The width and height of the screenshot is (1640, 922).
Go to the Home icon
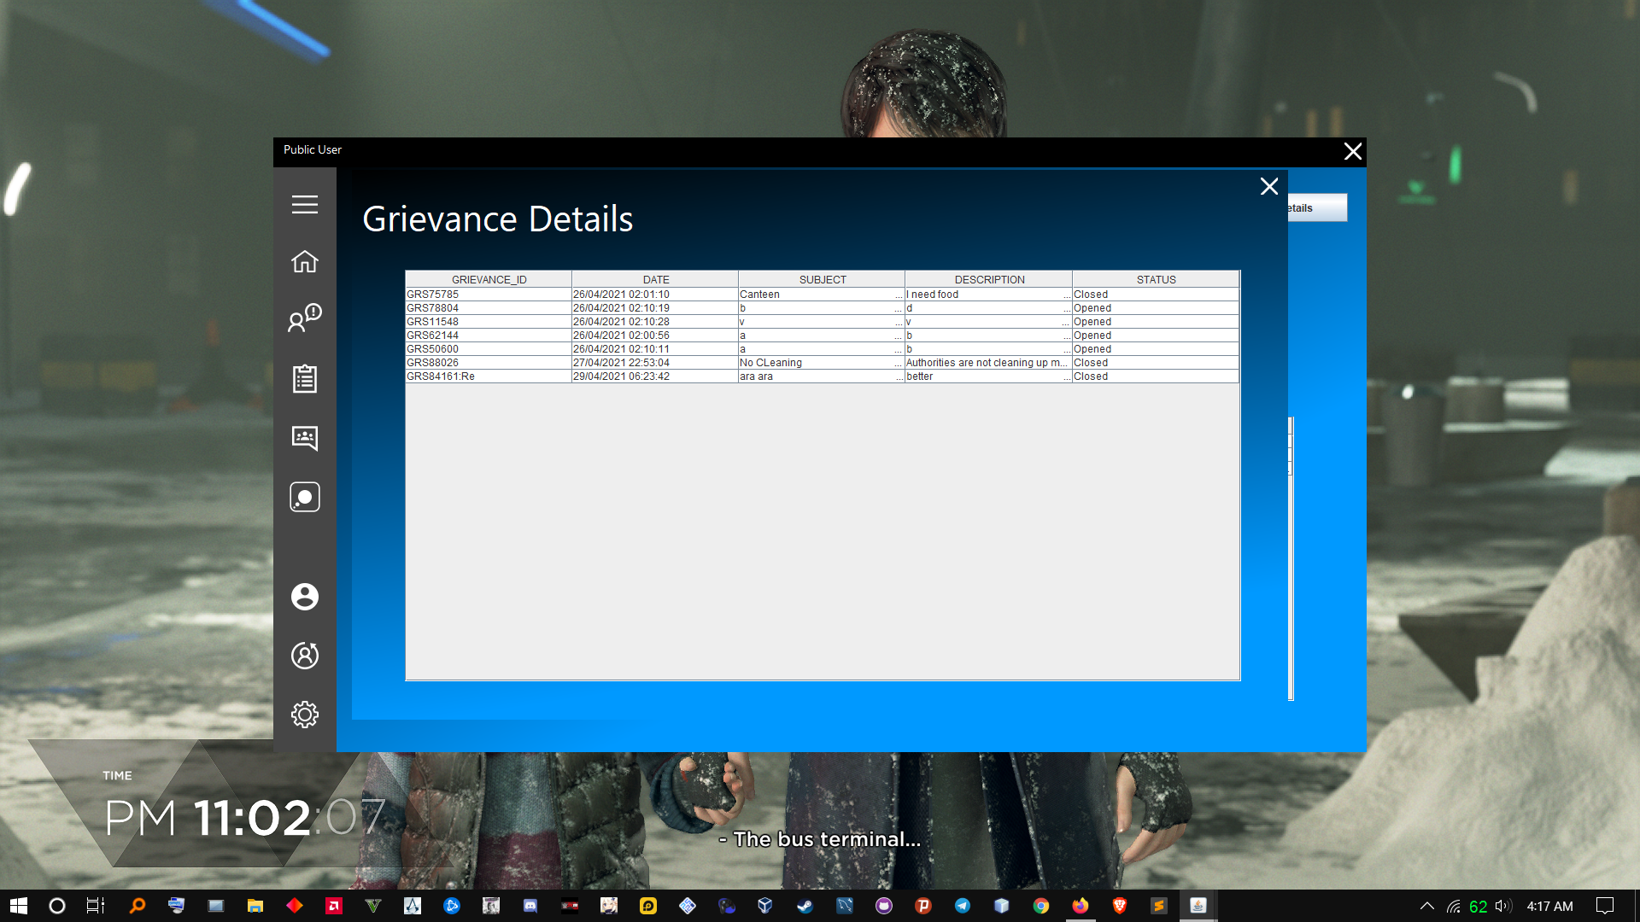304,261
